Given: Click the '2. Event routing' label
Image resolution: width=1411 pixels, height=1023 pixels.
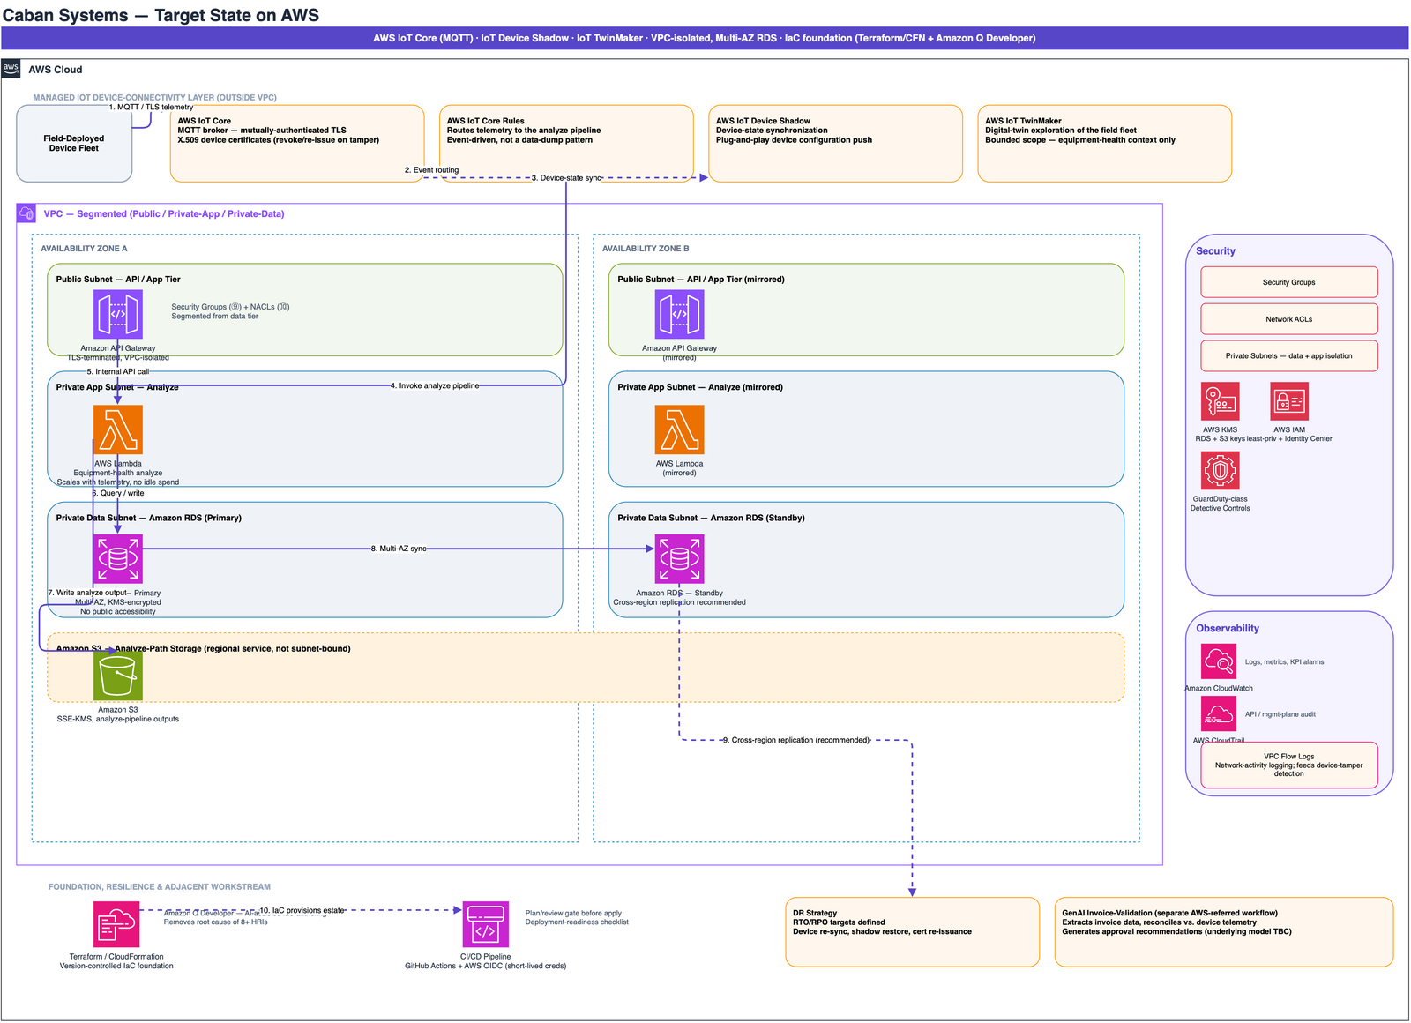Looking at the screenshot, I should point(431,170).
